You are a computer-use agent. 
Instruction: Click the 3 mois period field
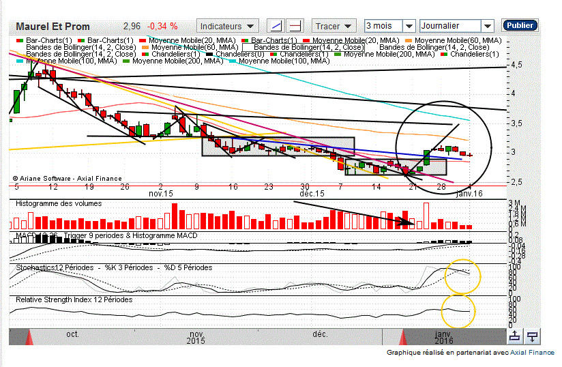[x=383, y=26]
